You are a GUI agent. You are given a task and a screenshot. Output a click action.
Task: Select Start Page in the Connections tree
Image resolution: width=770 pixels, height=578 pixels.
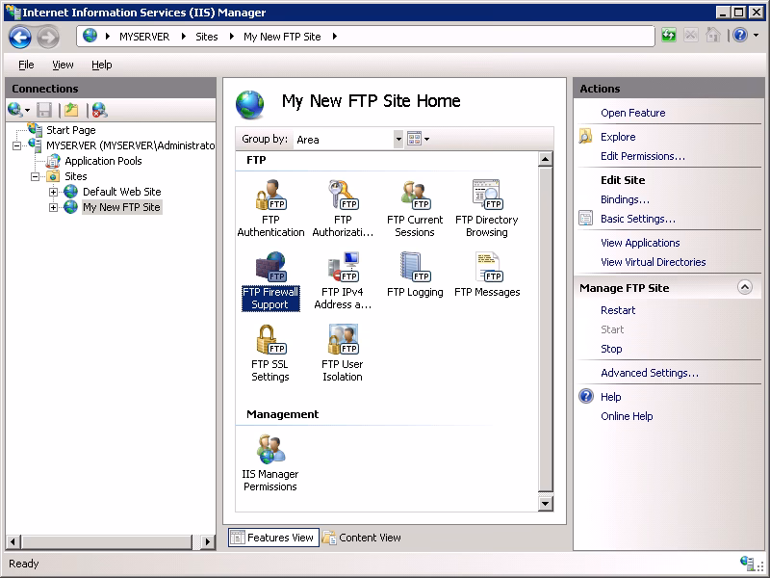(70, 130)
